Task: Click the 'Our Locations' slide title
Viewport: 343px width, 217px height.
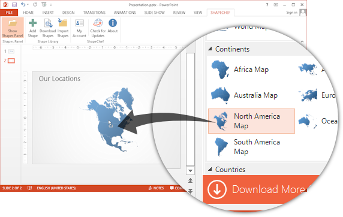Action: [59, 79]
